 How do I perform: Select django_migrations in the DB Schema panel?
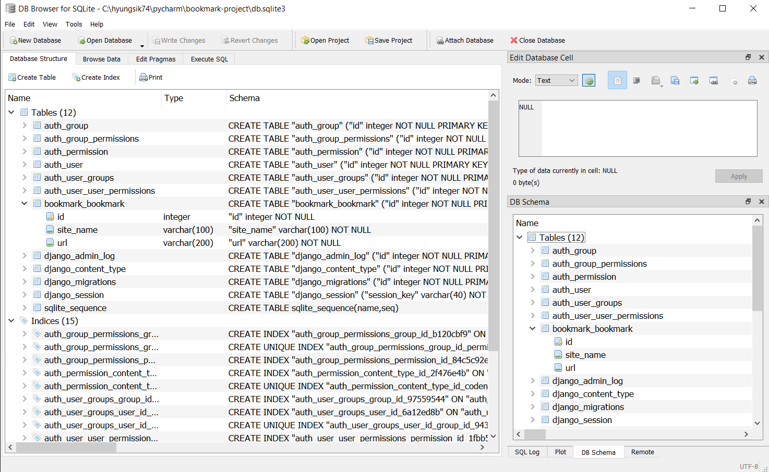pyautogui.click(x=588, y=407)
